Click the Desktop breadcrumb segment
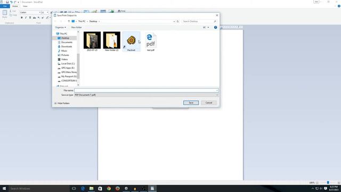 pyautogui.click(x=93, y=21)
